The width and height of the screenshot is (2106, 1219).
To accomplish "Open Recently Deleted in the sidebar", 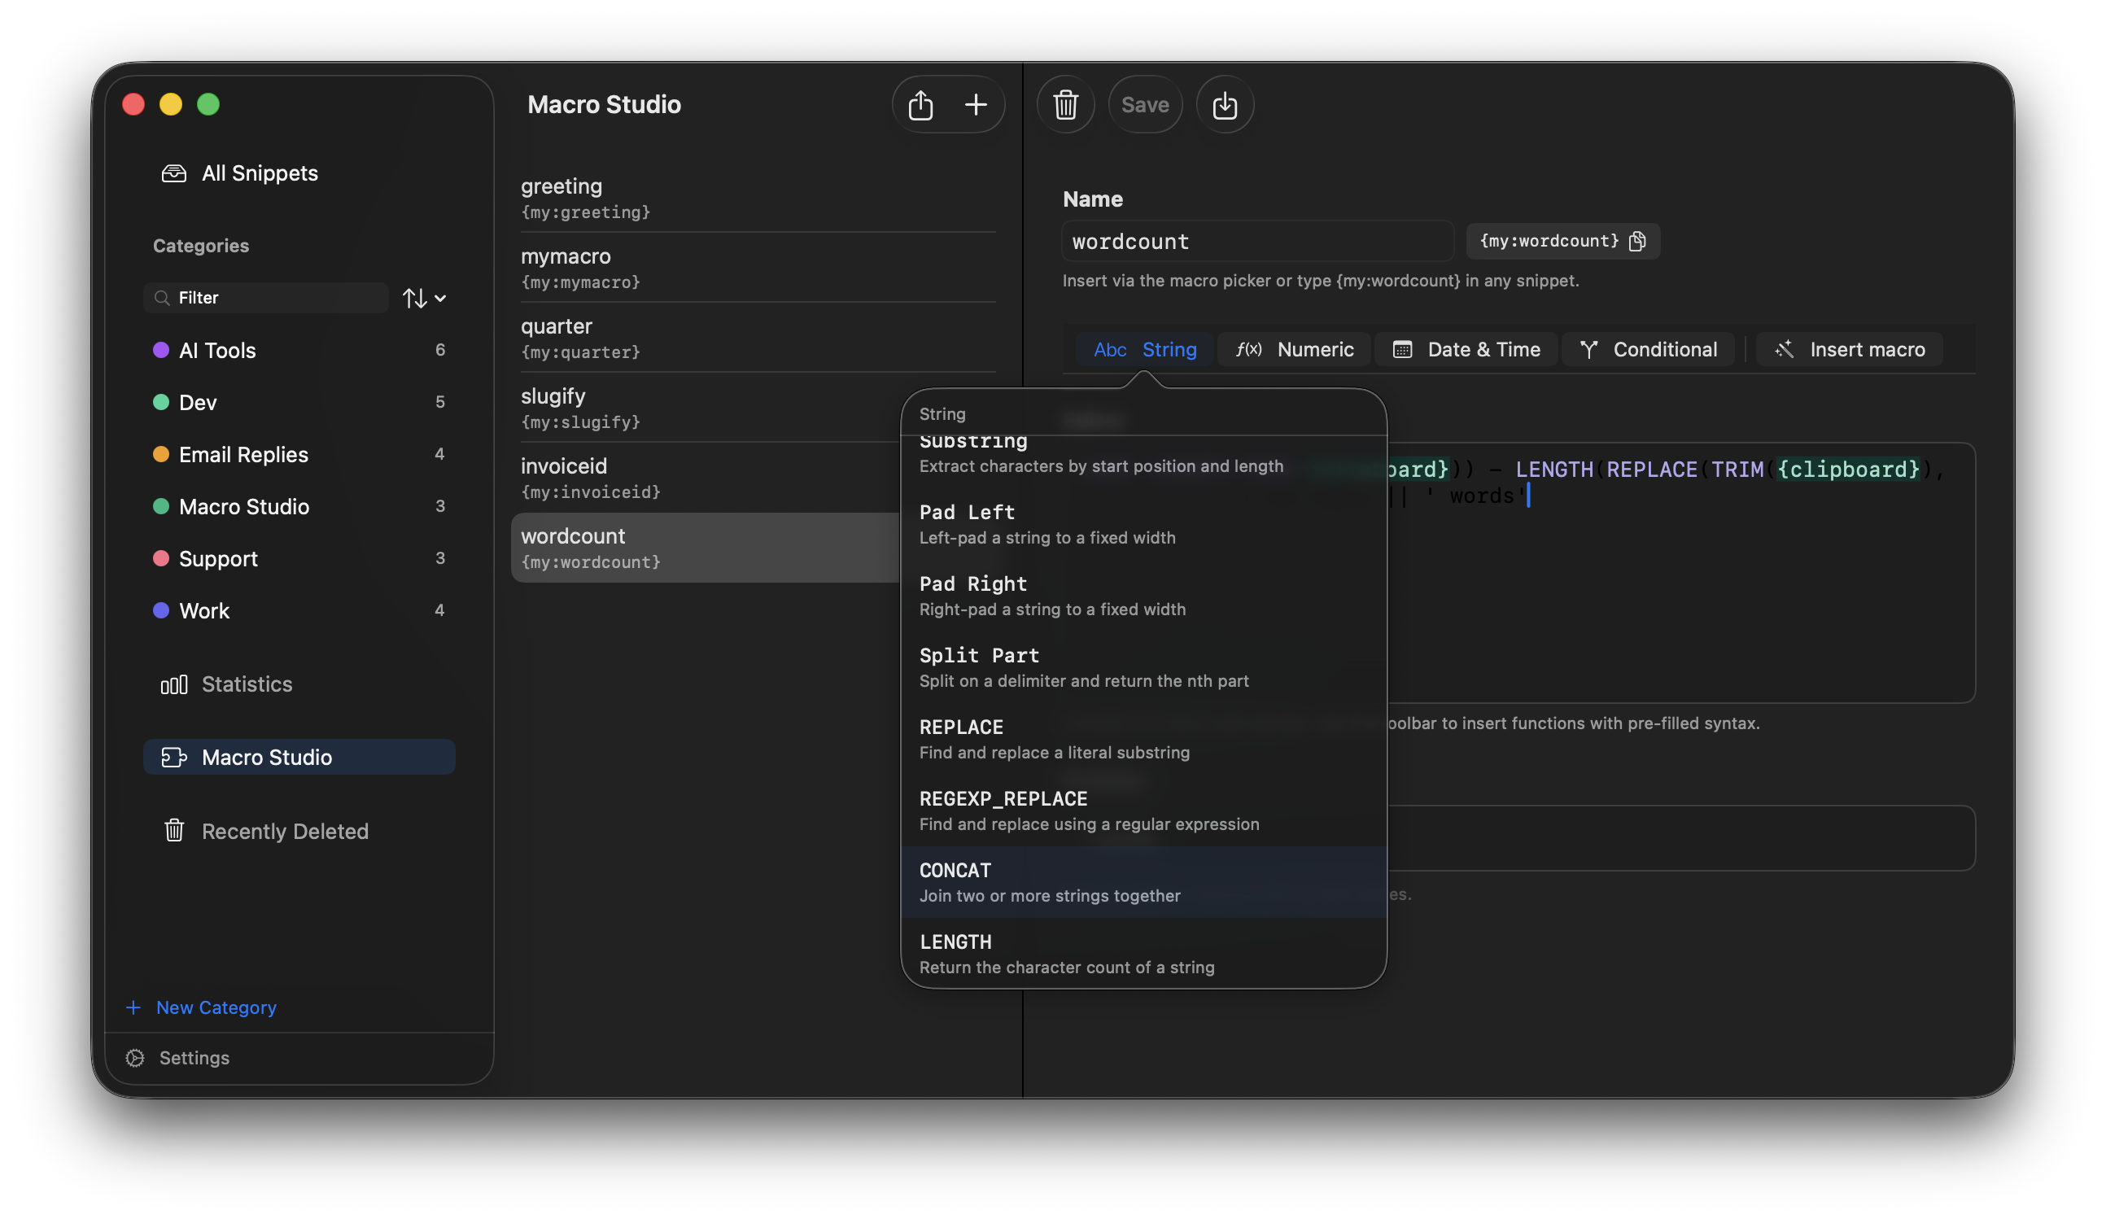I will (x=299, y=831).
